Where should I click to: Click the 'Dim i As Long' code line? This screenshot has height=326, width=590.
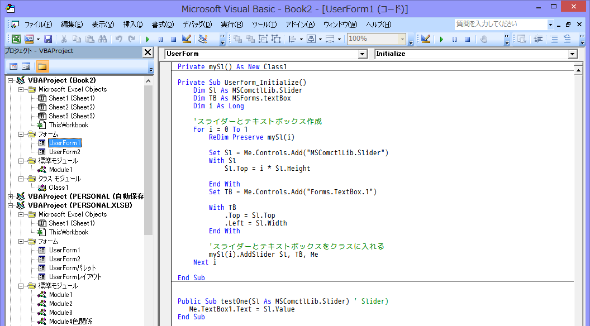coord(218,106)
